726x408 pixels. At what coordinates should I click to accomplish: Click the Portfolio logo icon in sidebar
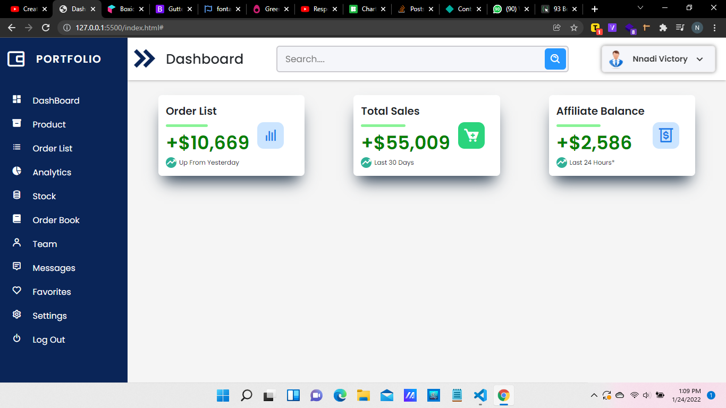(x=16, y=59)
